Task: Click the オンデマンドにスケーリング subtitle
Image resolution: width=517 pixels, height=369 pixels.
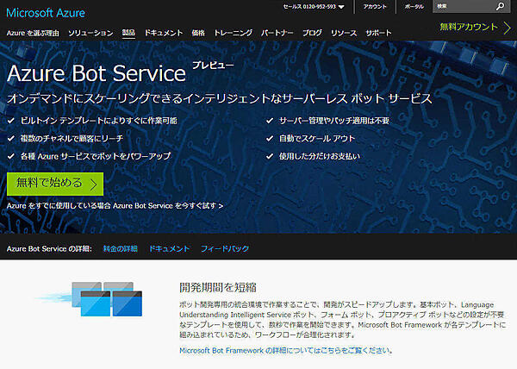Action: pyautogui.click(x=220, y=98)
